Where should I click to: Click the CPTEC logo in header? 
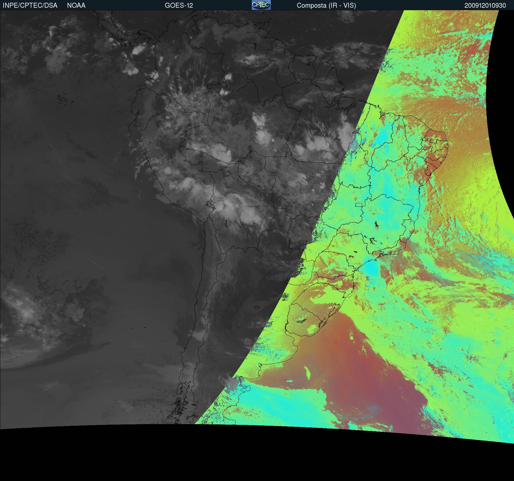[261, 5]
